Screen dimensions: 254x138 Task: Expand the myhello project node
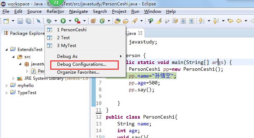(x=6, y=86)
